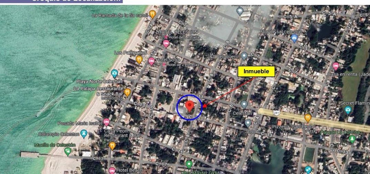This screenshot has height=174, width=370.
Task: Click the Casa en renta lodging pin
Action: pos(336,66)
